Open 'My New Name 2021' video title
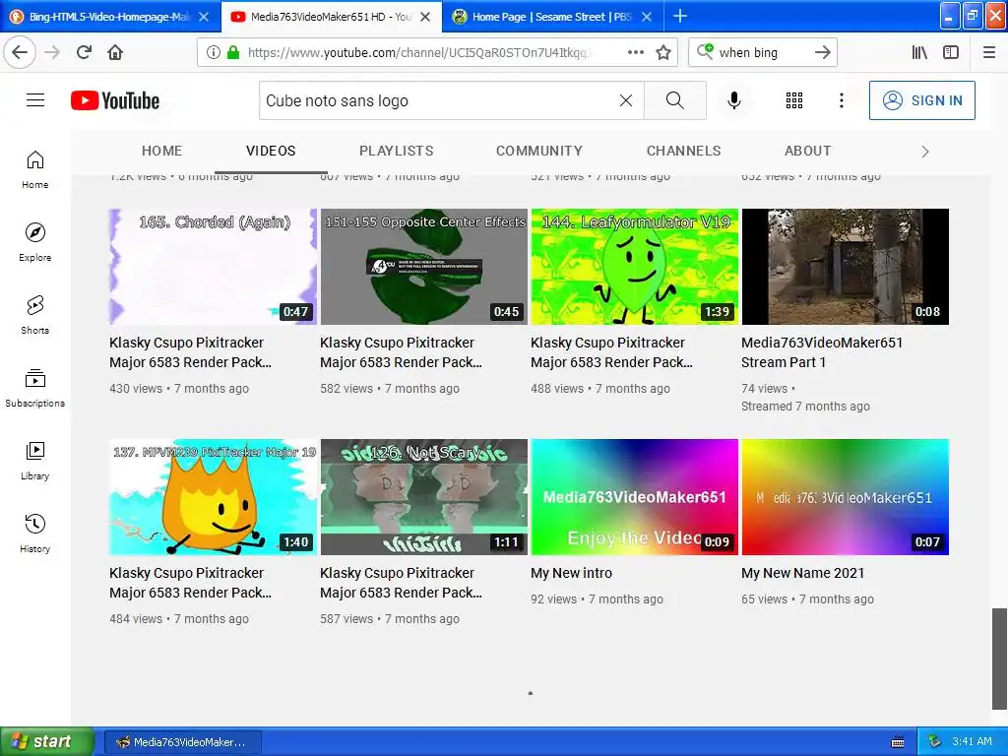Screen dimensions: 1008x756 pyautogui.click(x=802, y=573)
